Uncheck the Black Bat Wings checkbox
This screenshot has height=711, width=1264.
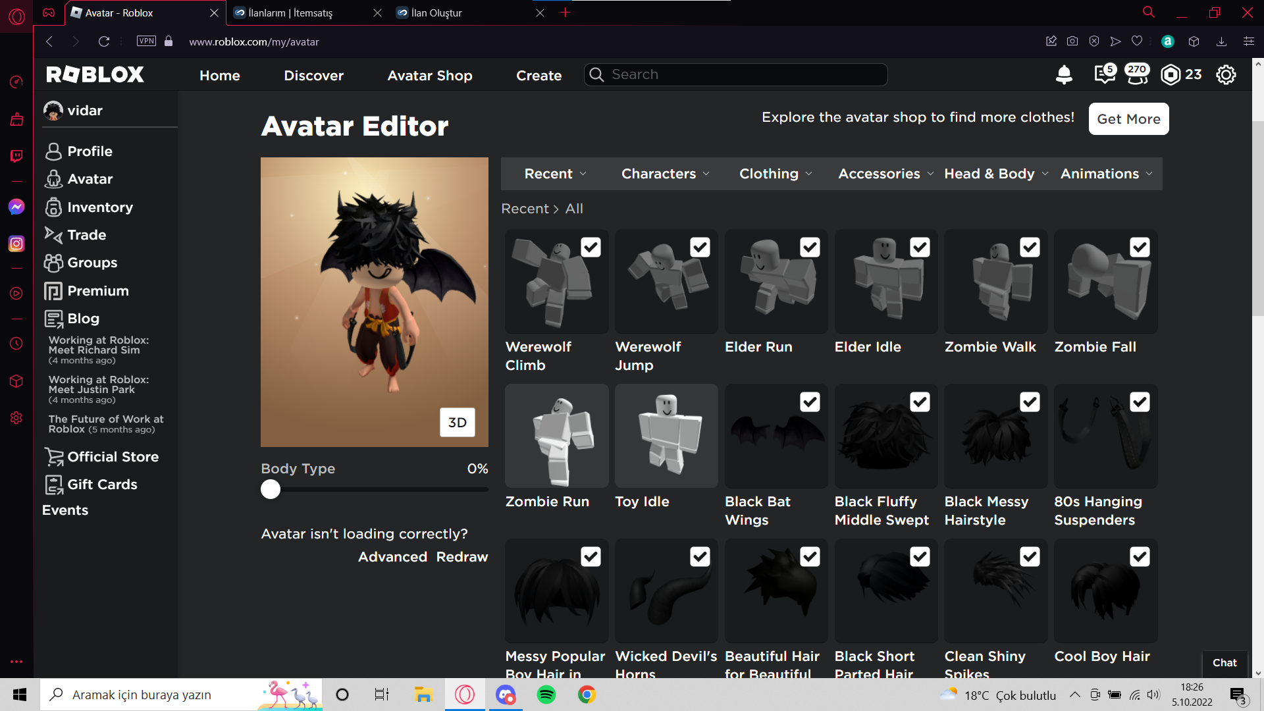pyautogui.click(x=810, y=402)
